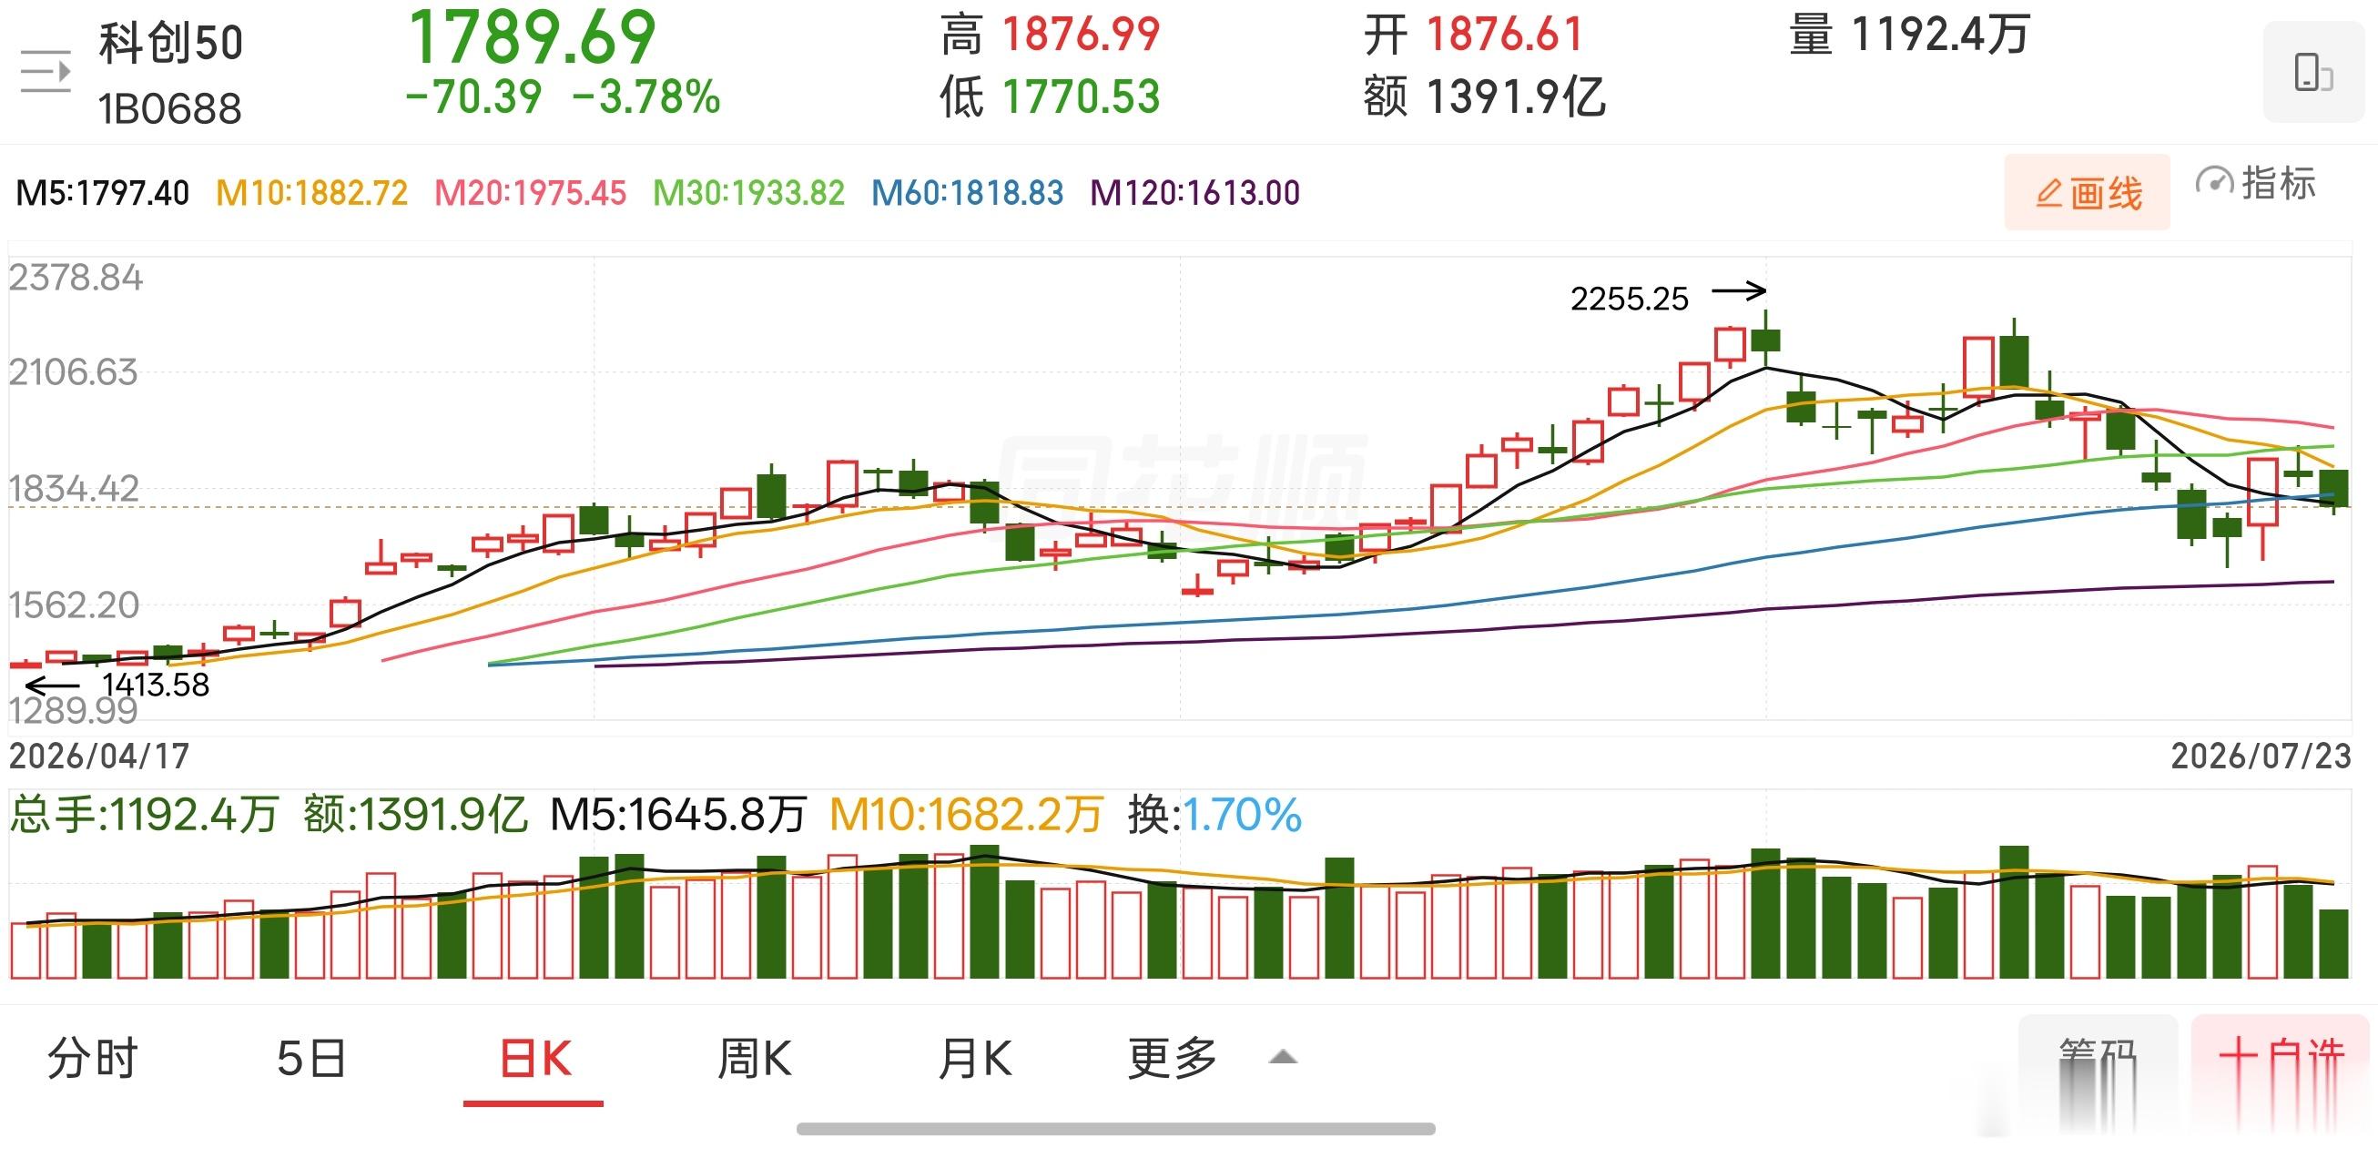Switch to 月K tab
Viewport: 2378px width, 1158px height.
(974, 1058)
